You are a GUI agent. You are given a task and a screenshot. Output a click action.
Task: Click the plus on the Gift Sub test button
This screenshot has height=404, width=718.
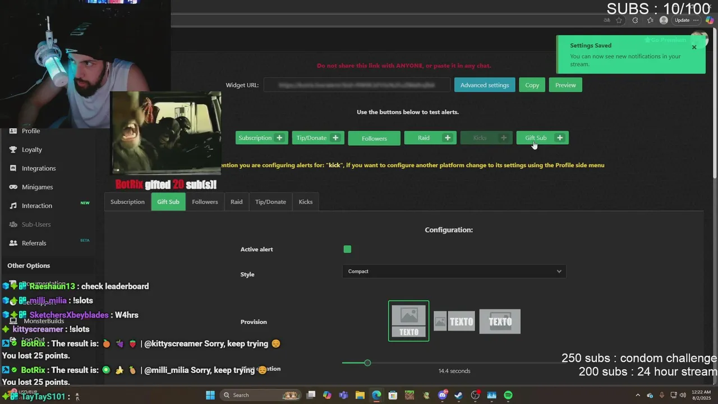[560, 138]
